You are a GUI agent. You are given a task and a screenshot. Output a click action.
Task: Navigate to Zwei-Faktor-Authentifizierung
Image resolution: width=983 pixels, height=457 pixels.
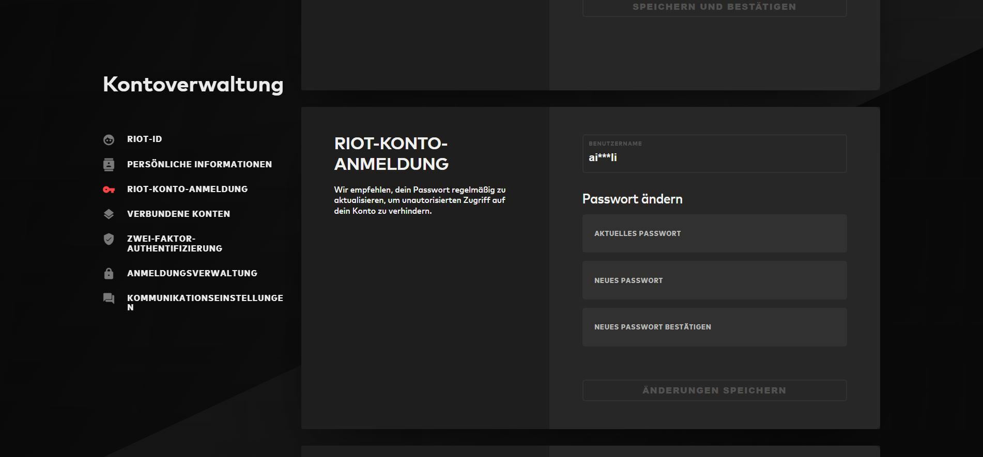click(x=175, y=243)
